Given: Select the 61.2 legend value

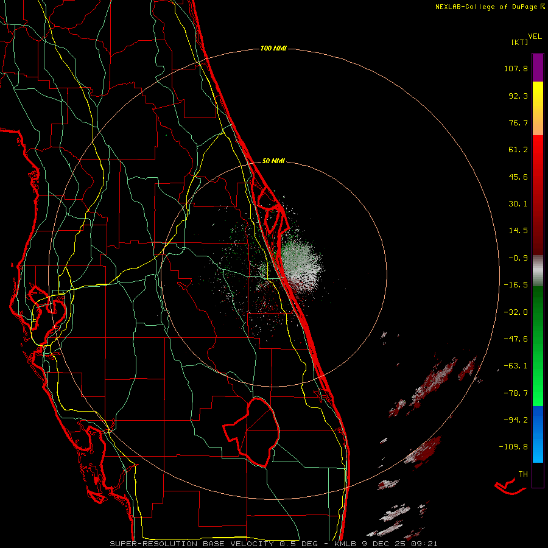Looking at the screenshot, I should pos(518,150).
